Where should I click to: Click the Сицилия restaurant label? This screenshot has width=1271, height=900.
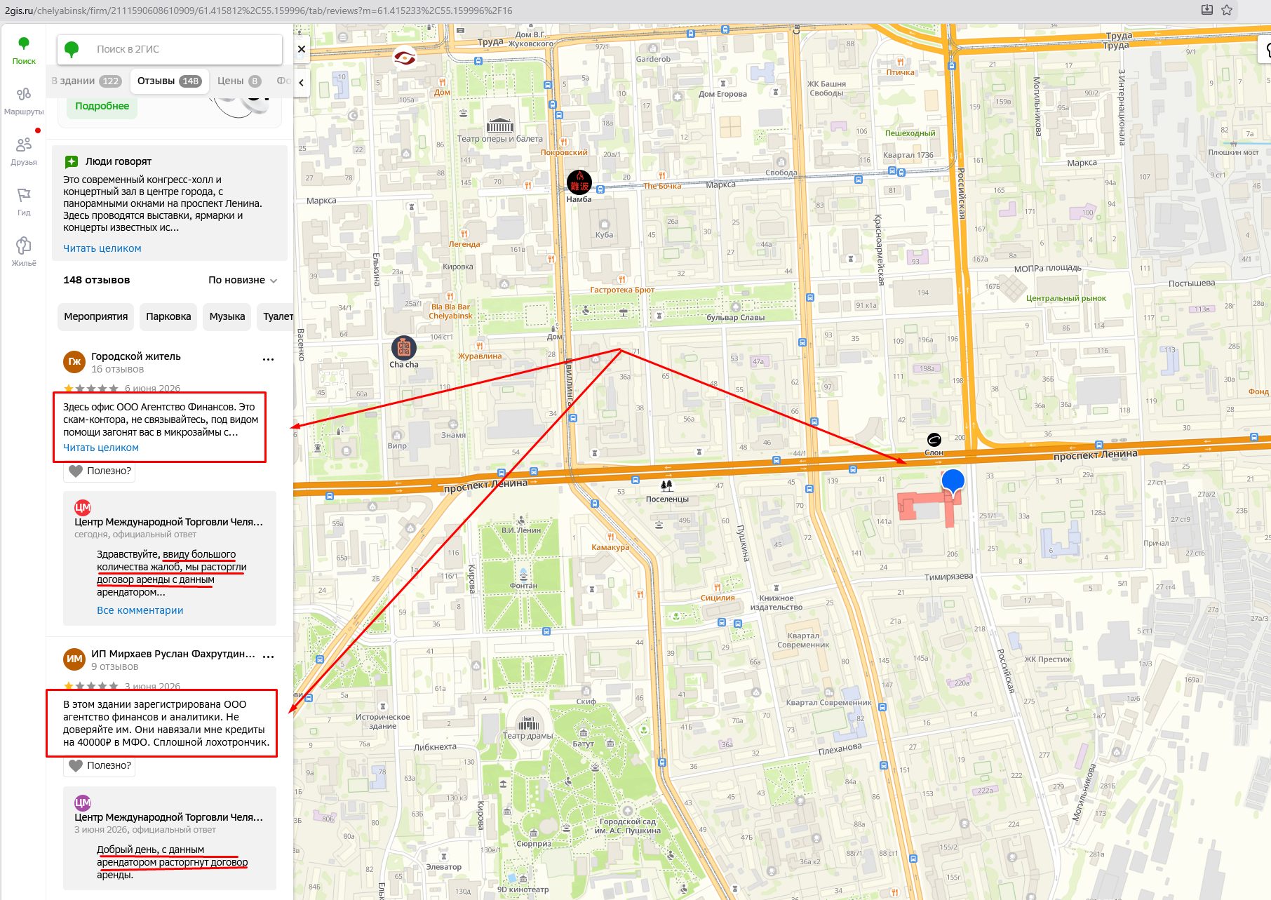tap(718, 598)
